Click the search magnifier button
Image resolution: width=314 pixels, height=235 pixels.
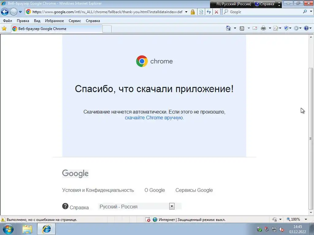click(x=305, y=12)
